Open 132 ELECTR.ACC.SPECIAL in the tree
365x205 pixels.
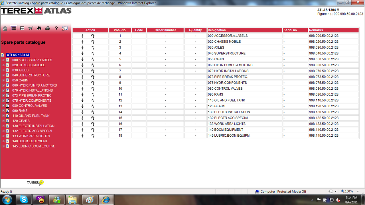[33, 131]
